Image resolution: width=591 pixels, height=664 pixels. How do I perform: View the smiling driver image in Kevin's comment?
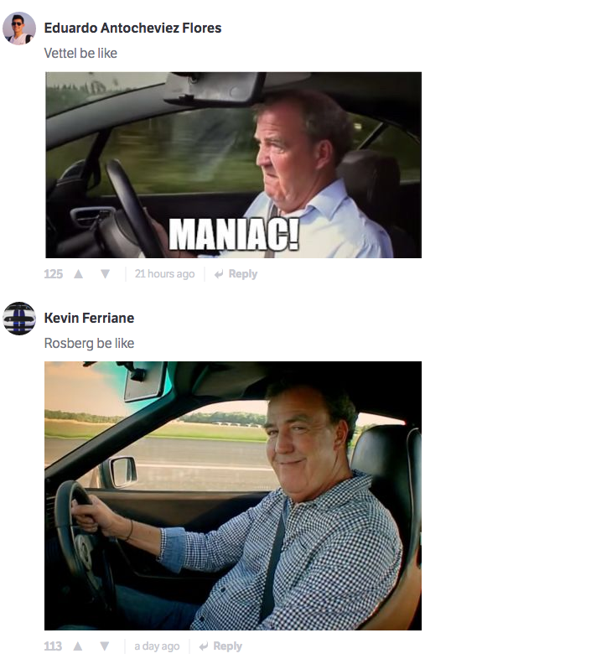[x=233, y=495]
